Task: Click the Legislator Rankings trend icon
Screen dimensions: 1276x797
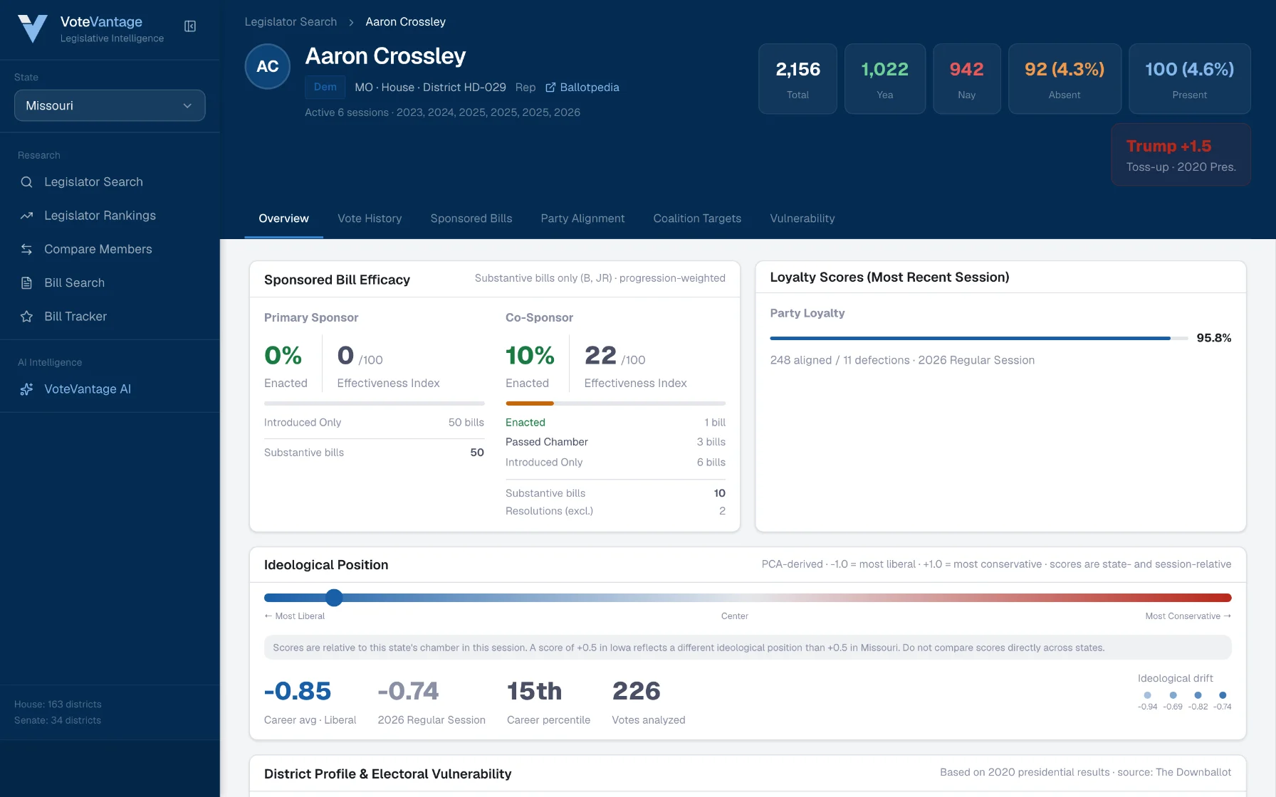Action: point(26,216)
